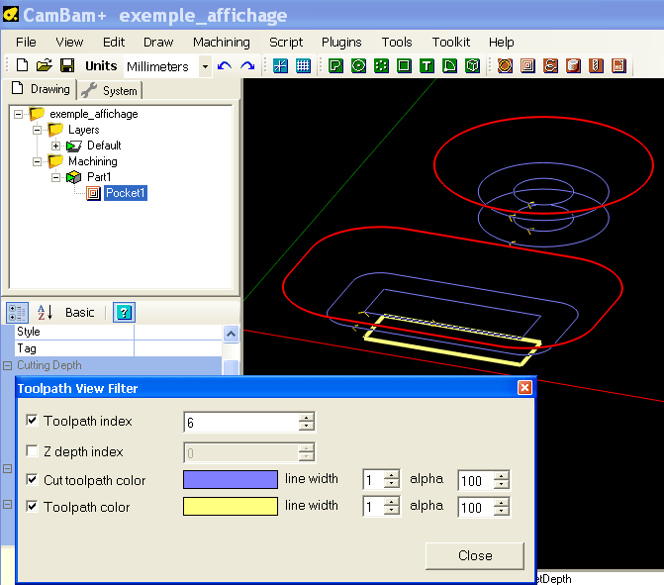Click the toolpath color alpha field
The width and height of the screenshot is (664, 585).
[x=476, y=507]
